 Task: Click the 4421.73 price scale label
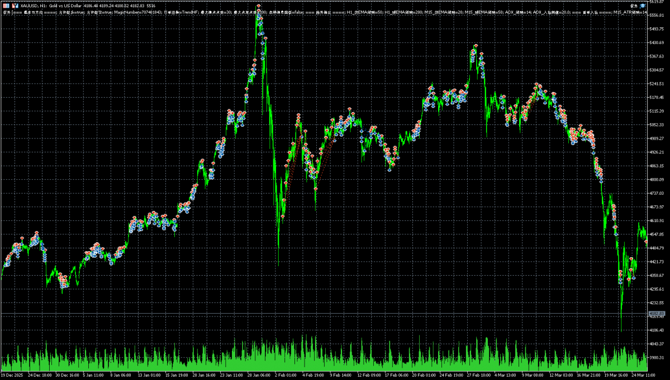click(x=657, y=262)
